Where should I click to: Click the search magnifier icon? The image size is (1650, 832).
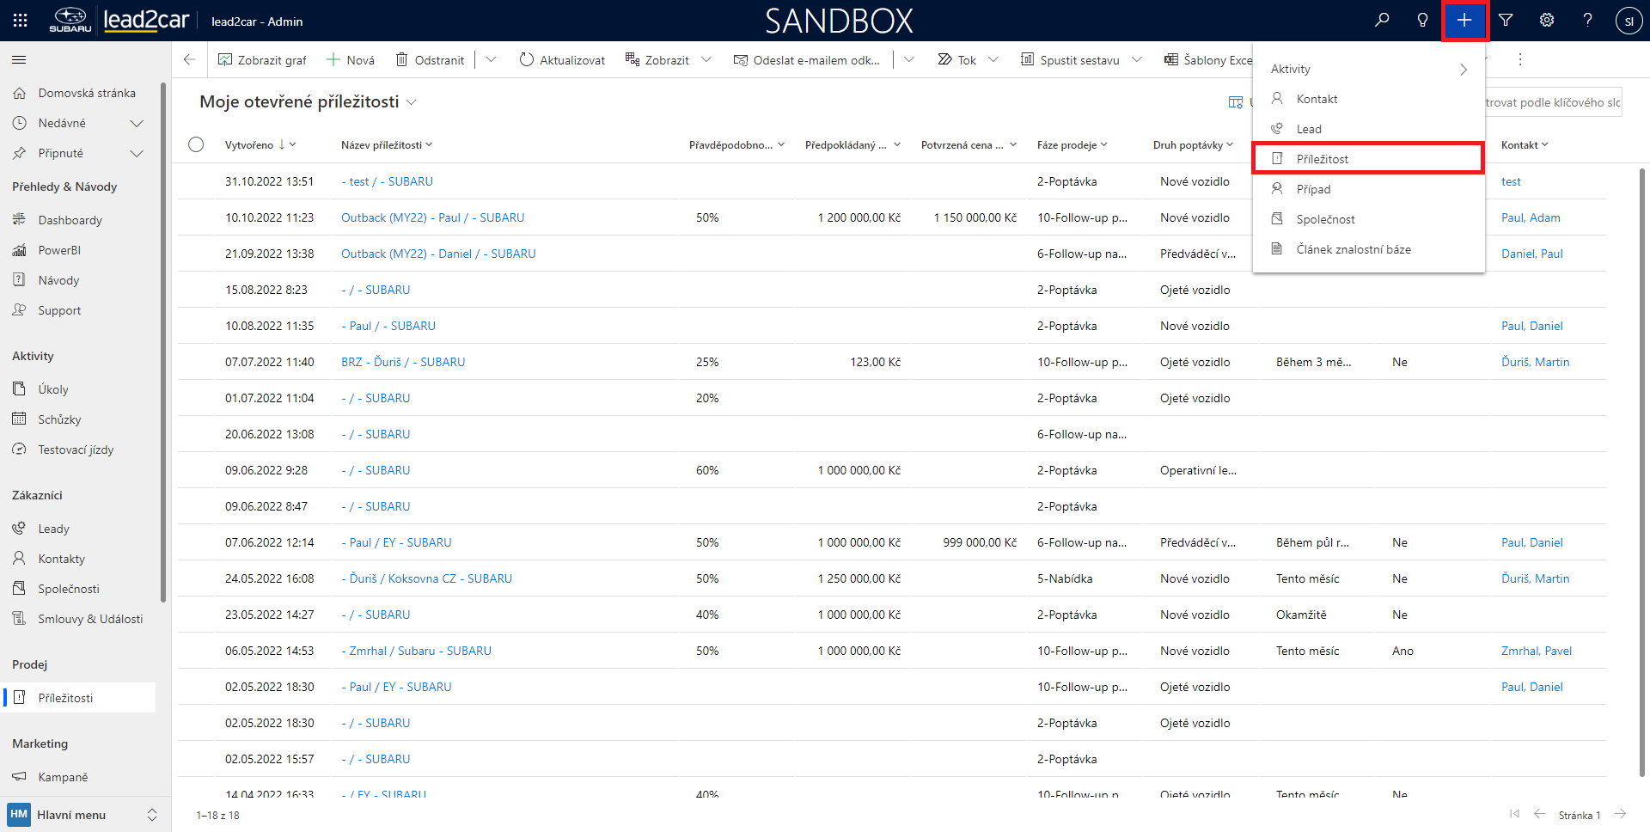pyautogui.click(x=1382, y=21)
